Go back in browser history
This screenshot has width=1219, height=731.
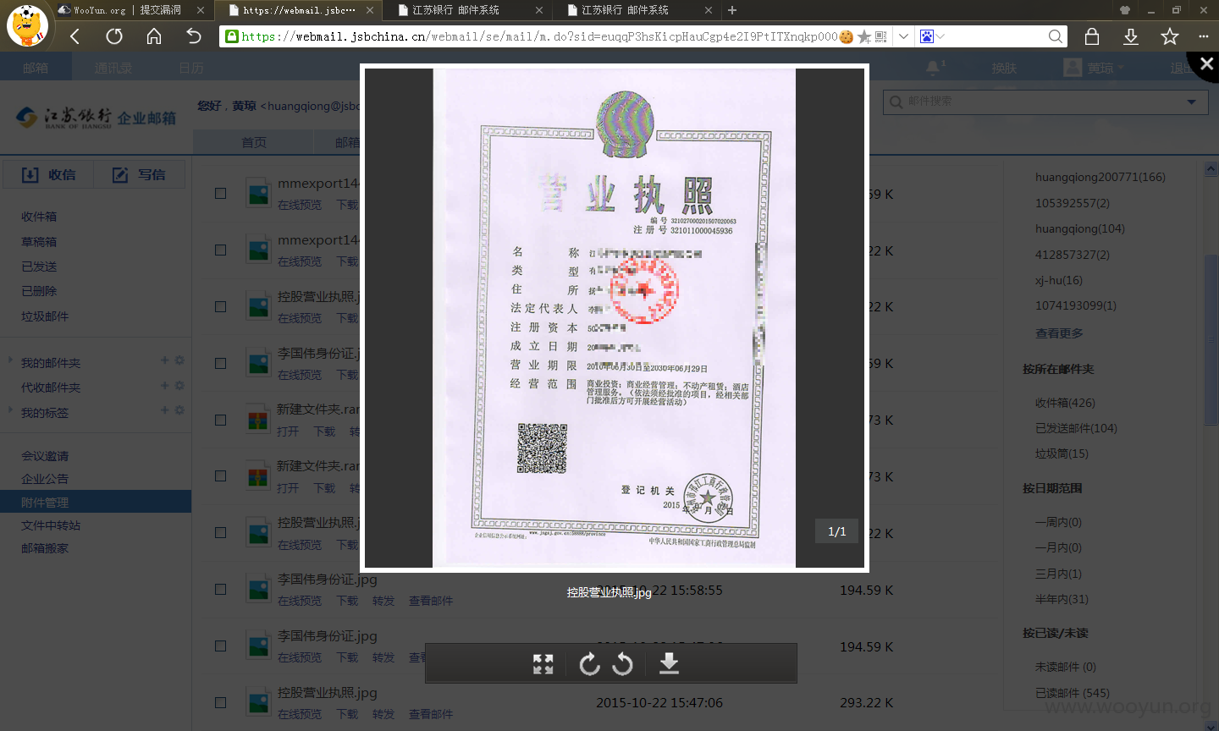click(x=74, y=36)
